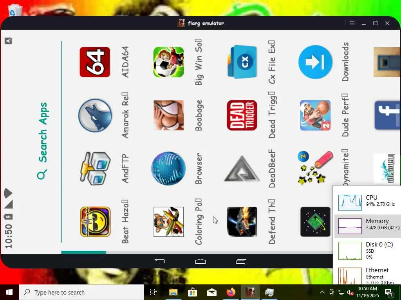Open the Recycle Bin desktop icon
This screenshot has width=401, height=300.
pyautogui.click(x=15, y=10)
